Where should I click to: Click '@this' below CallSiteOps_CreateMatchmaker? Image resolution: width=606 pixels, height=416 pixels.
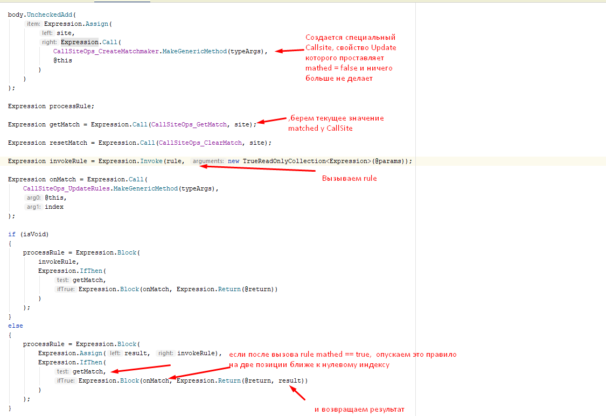pos(62,61)
